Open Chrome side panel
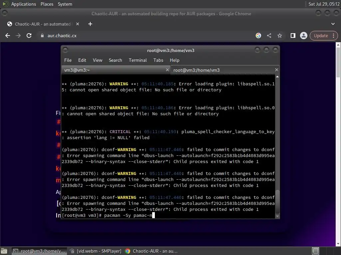Viewport: 341px width, 255px height. 293,36
